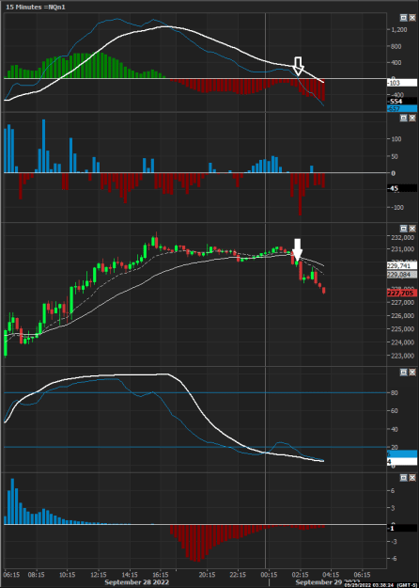Remove the second histogram panel
The height and width of the screenshot is (588, 419).
411,118
